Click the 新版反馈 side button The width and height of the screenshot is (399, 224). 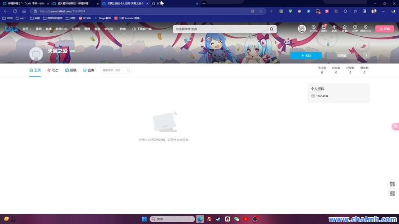pyautogui.click(x=392, y=184)
